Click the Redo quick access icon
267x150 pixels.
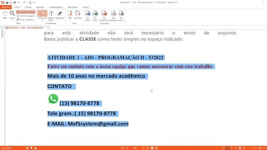pos(24,2)
